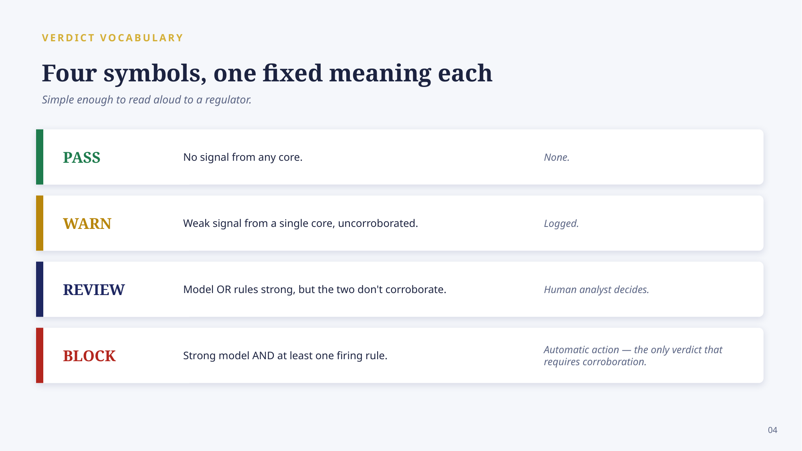Click the page number 04

pyautogui.click(x=772, y=430)
